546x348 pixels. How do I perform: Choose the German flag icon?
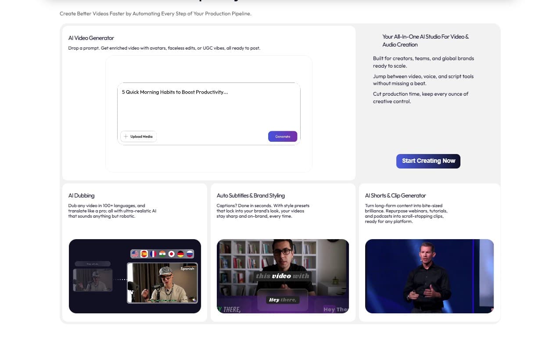tap(180, 254)
